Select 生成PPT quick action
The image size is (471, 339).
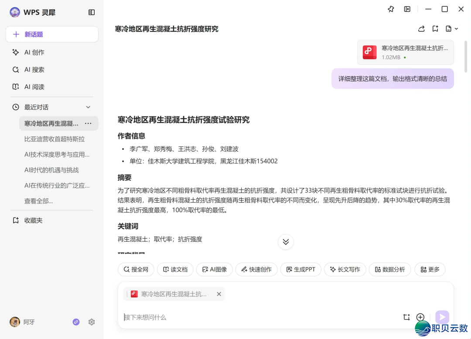pyautogui.click(x=300, y=269)
